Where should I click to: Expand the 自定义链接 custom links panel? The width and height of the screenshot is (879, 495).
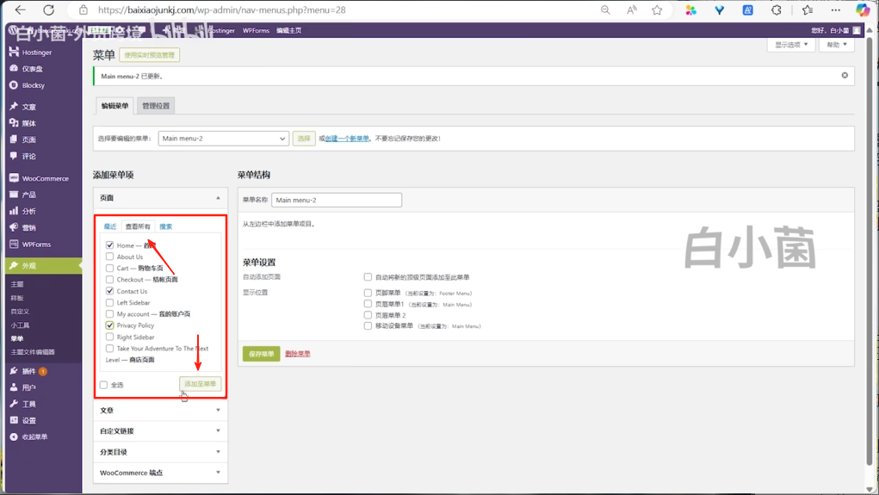(x=160, y=431)
